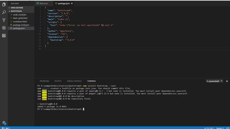Click errors and warnings count in status bar

[6, 128]
